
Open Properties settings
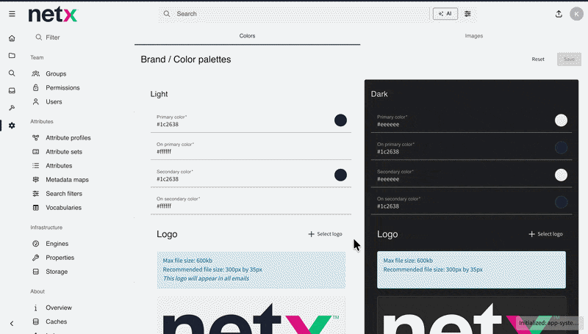click(x=60, y=258)
